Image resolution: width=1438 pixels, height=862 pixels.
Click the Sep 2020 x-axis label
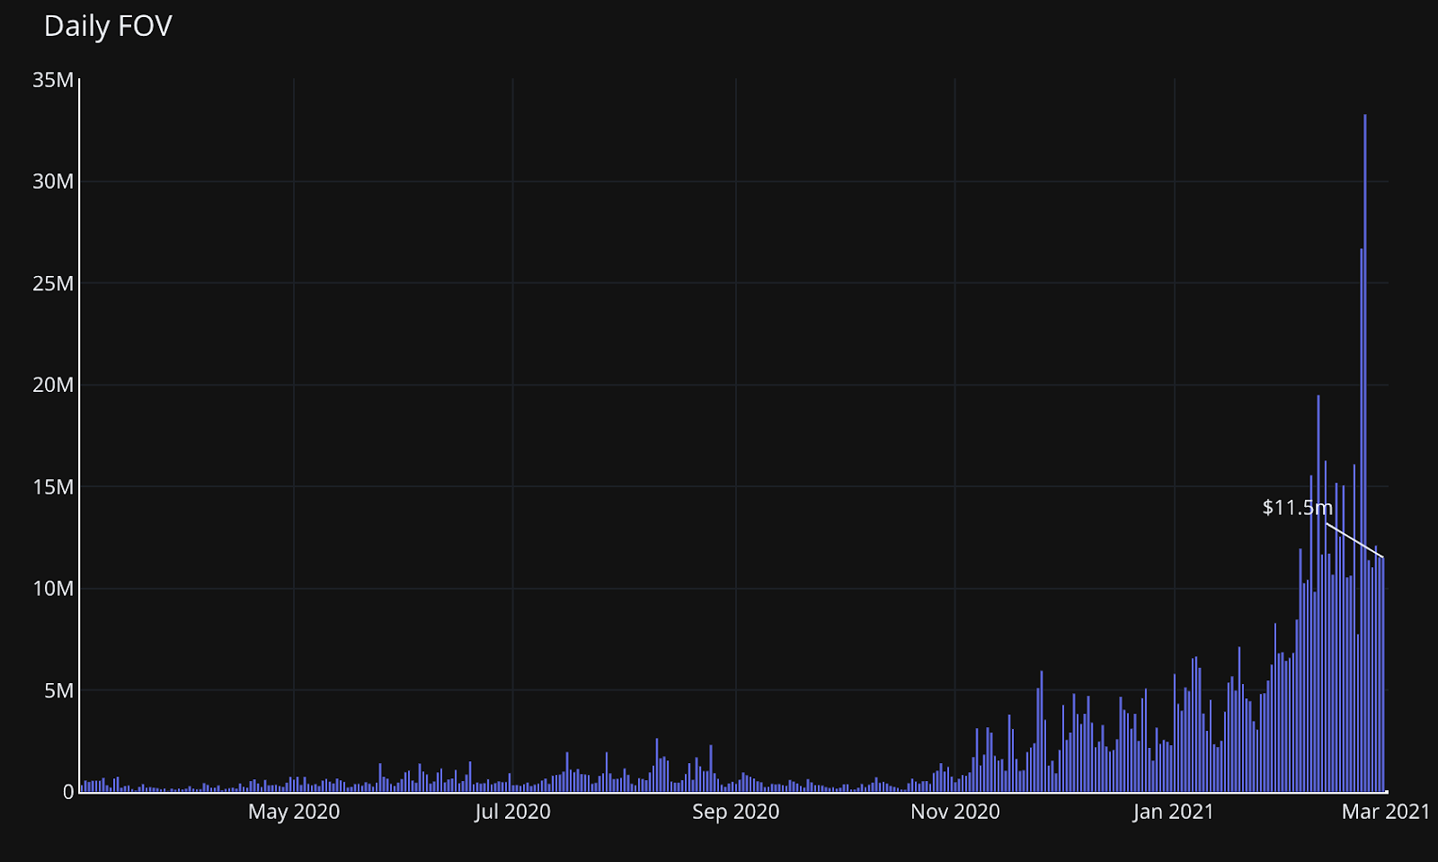[735, 812]
